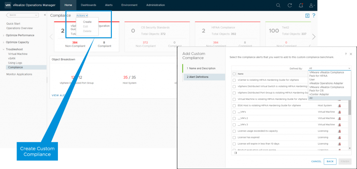Click the BACK button in dialog
This screenshot has width=357, height=169.
pos(330,161)
